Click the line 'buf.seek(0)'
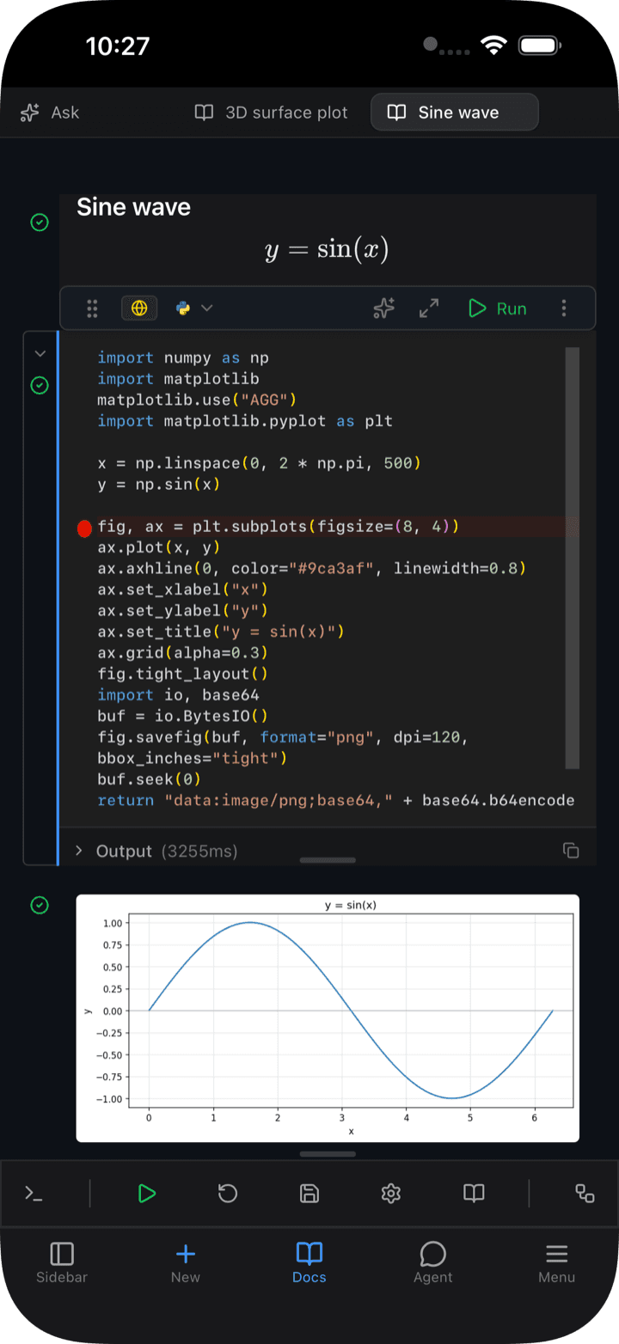 (x=150, y=779)
